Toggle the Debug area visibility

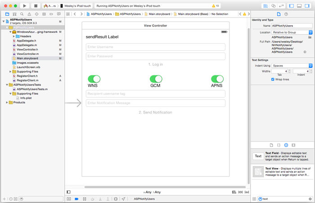[x=299, y=6]
